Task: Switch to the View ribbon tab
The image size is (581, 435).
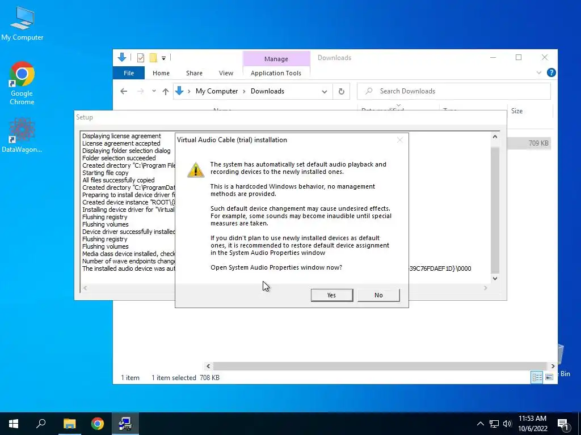Action: (x=226, y=73)
